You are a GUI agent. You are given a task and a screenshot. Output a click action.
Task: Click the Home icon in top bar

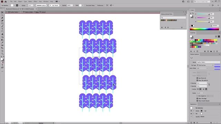click(x=6, y=1)
